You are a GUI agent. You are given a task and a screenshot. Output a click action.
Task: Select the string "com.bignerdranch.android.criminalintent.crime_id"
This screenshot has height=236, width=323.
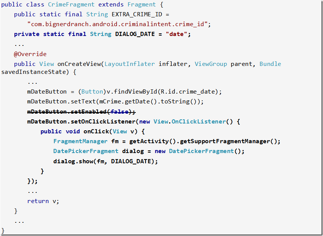(117, 24)
